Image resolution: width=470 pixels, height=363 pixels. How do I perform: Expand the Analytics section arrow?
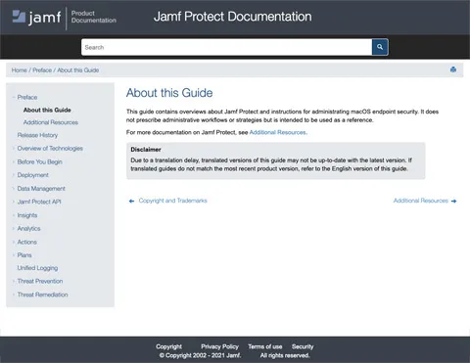click(x=14, y=229)
